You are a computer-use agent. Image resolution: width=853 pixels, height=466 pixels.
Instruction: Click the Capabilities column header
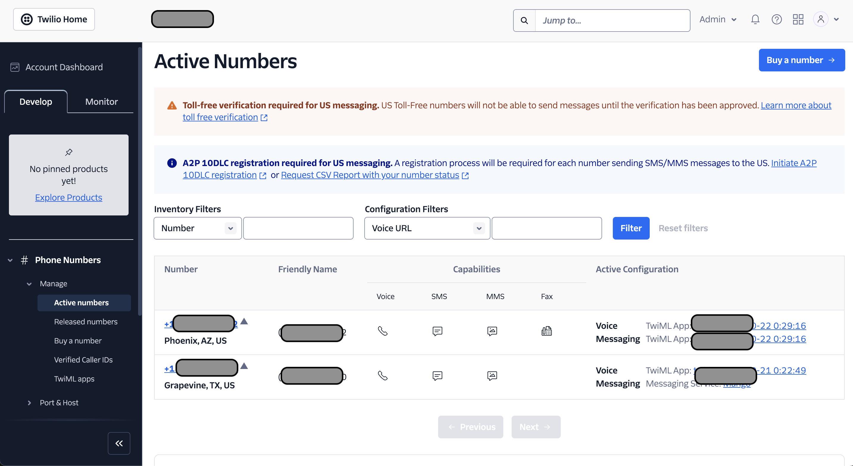[x=477, y=269]
